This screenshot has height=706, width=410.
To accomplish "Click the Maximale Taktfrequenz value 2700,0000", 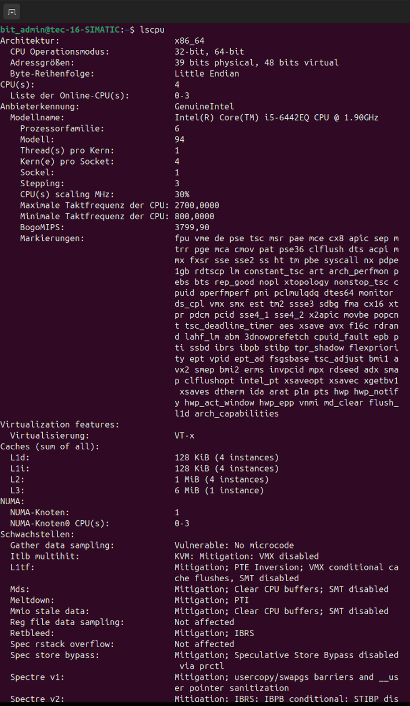I will [x=196, y=205].
